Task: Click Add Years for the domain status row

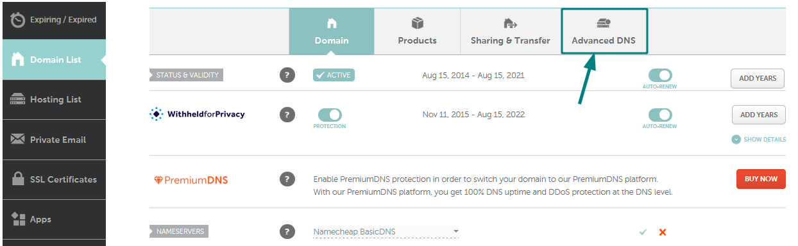Action: point(758,78)
